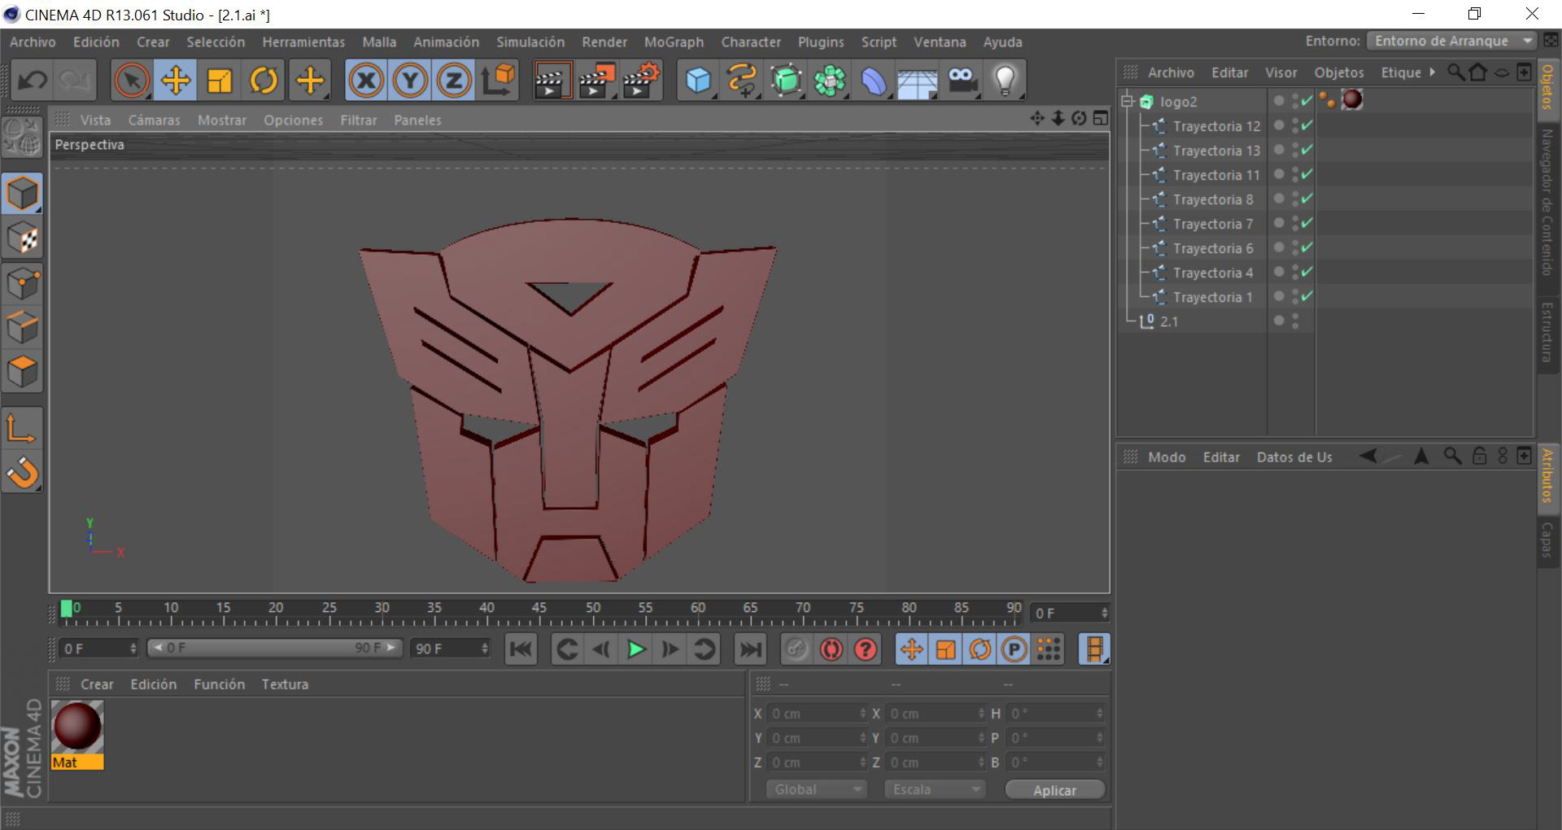
Task: Open the Entorno de Arranque dropdown
Action: click(1450, 41)
